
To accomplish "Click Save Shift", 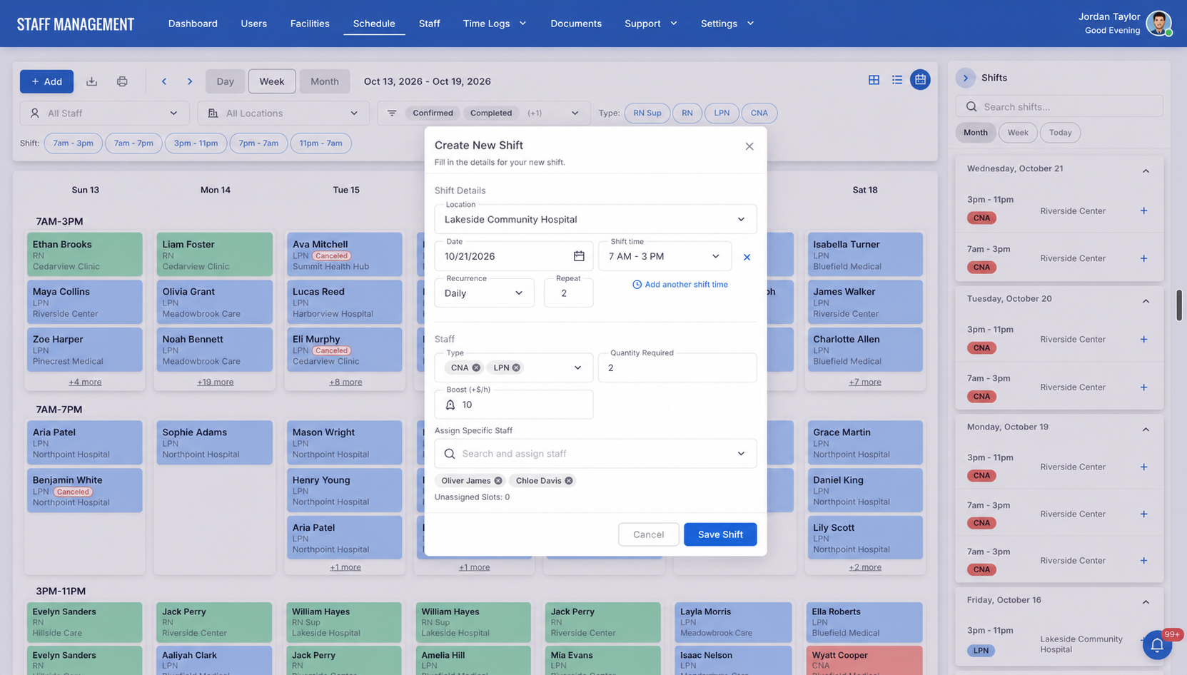I will coord(720,534).
